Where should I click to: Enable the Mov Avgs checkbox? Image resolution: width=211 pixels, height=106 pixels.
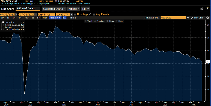coord(75,14)
